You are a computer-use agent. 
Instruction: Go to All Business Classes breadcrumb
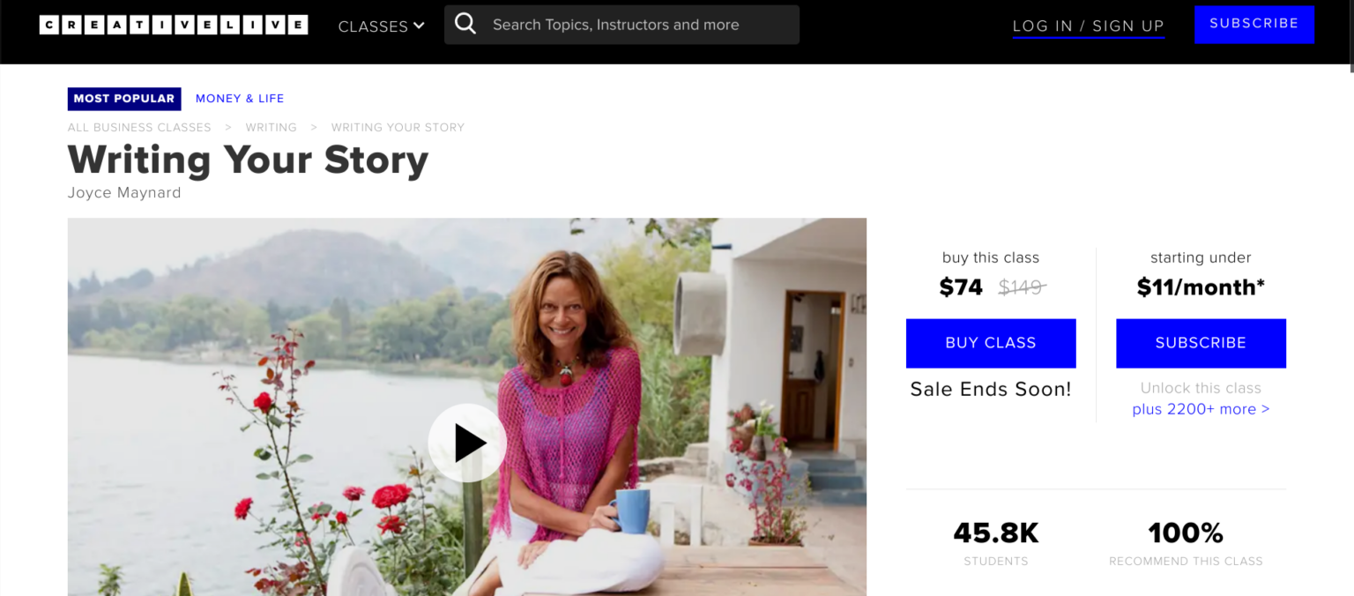pos(139,127)
